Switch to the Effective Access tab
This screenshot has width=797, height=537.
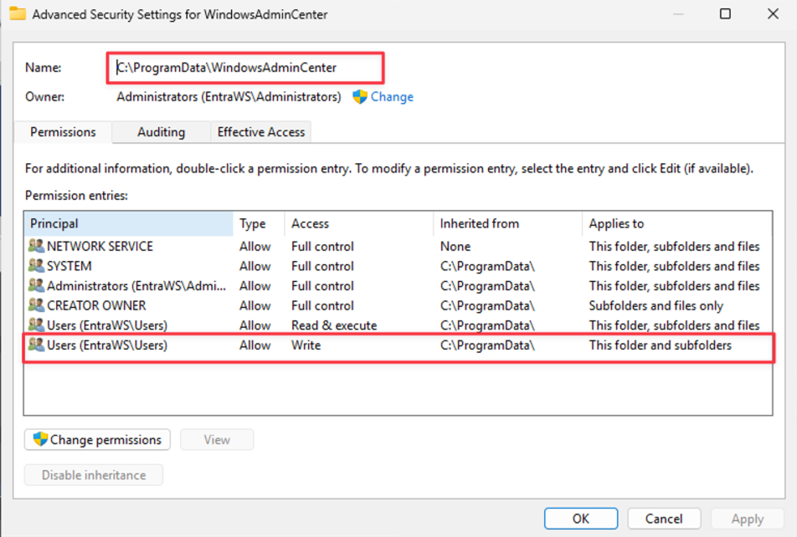pos(261,132)
